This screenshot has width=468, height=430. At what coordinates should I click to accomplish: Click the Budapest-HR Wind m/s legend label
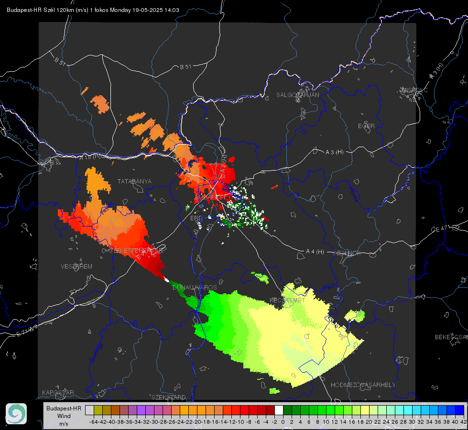tap(64, 416)
